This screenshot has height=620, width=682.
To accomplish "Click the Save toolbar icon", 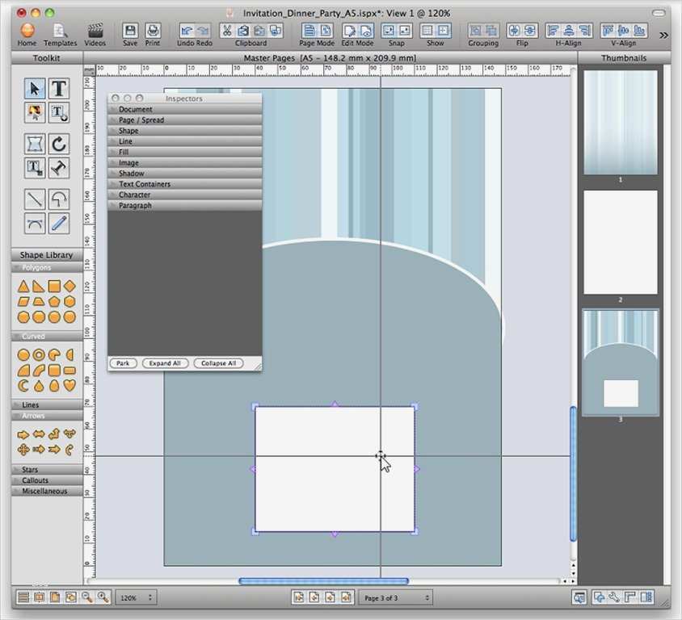I will (x=130, y=31).
